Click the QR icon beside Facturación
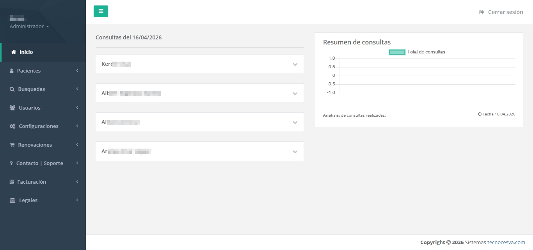Screen dimensions: 533x250 coord(12,182)
